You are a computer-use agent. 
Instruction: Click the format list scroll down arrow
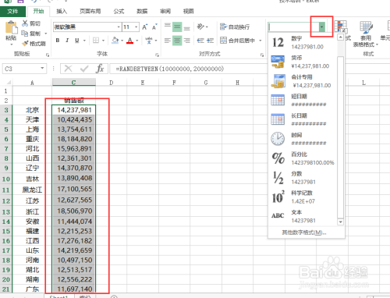(x=340, y=222)
